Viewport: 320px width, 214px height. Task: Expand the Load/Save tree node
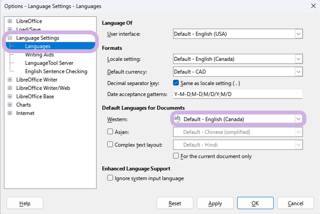[x=10, y=29]
